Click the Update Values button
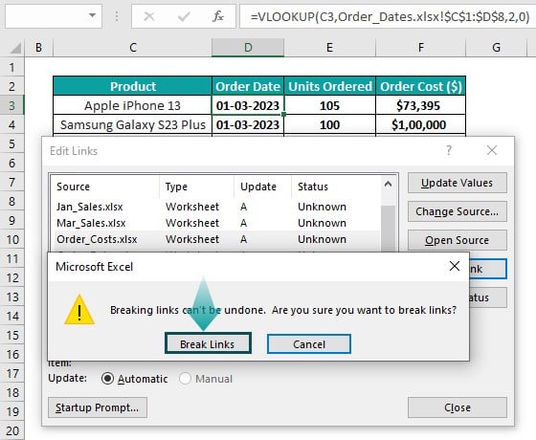 458,183
